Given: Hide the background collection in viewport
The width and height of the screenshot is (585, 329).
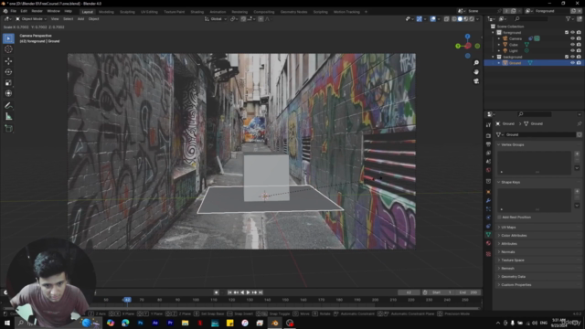Looking at the screenshot, I should (572, 57).
